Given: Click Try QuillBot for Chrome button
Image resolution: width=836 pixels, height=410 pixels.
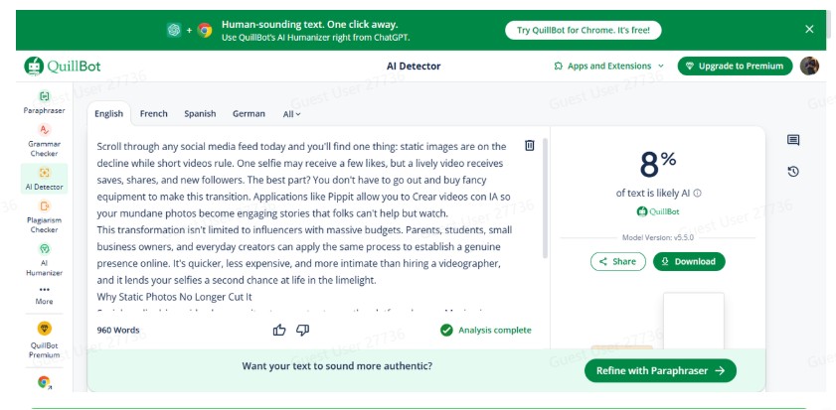Looking at the screenshot, I should point(584,30).
